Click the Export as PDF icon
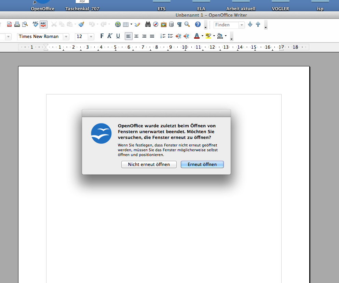The image size is (339, 283). [10, 24]
